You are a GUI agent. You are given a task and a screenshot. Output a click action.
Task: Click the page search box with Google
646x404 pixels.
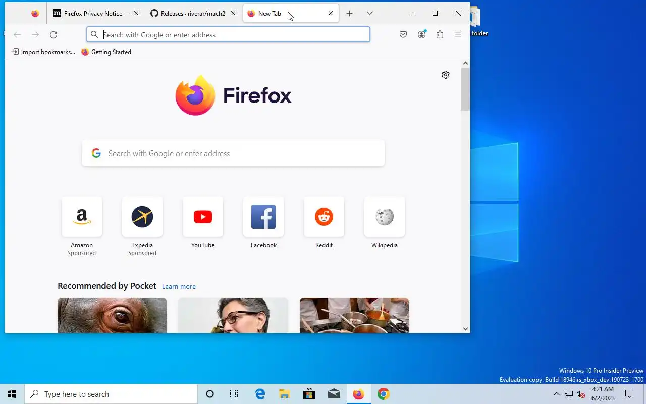coord(233,154)
